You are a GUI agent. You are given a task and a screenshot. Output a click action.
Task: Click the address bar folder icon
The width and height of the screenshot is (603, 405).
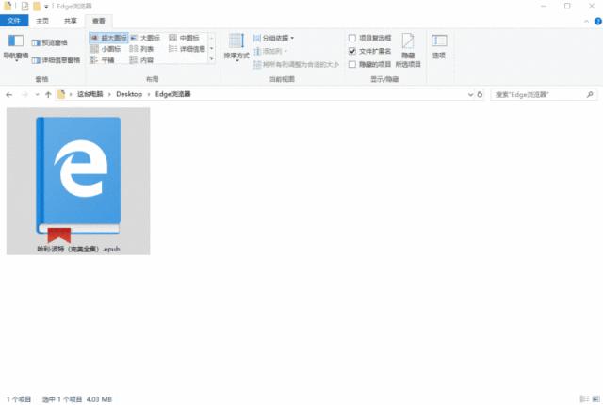click(61, 94)
